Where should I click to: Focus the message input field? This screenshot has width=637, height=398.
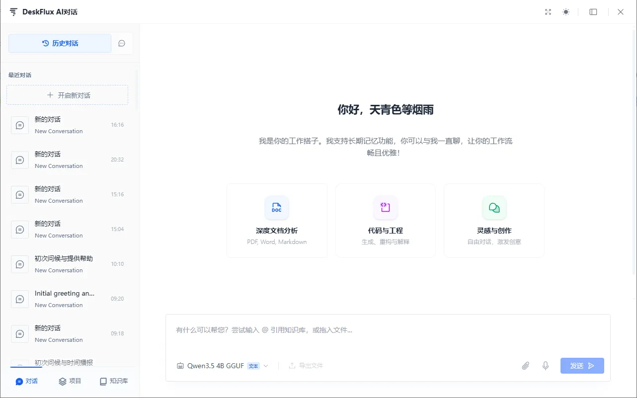click(388, 330)
